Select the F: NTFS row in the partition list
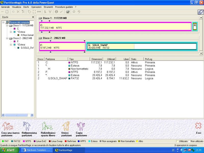 point(96,72)
